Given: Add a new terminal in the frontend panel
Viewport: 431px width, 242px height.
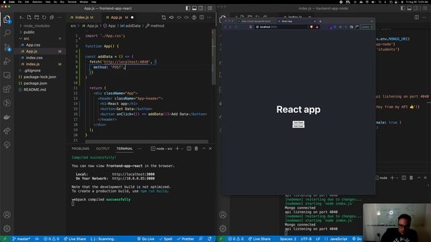Looking at the screenshot, I should 177,149.
